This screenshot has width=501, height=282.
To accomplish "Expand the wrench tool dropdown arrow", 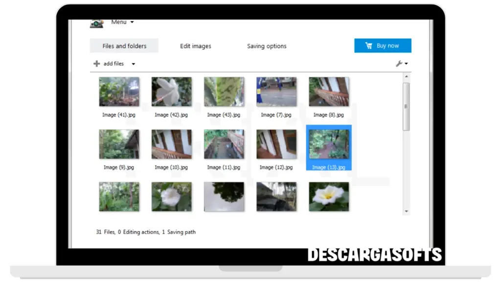I will pyautogui.click(x=407, y=64).
